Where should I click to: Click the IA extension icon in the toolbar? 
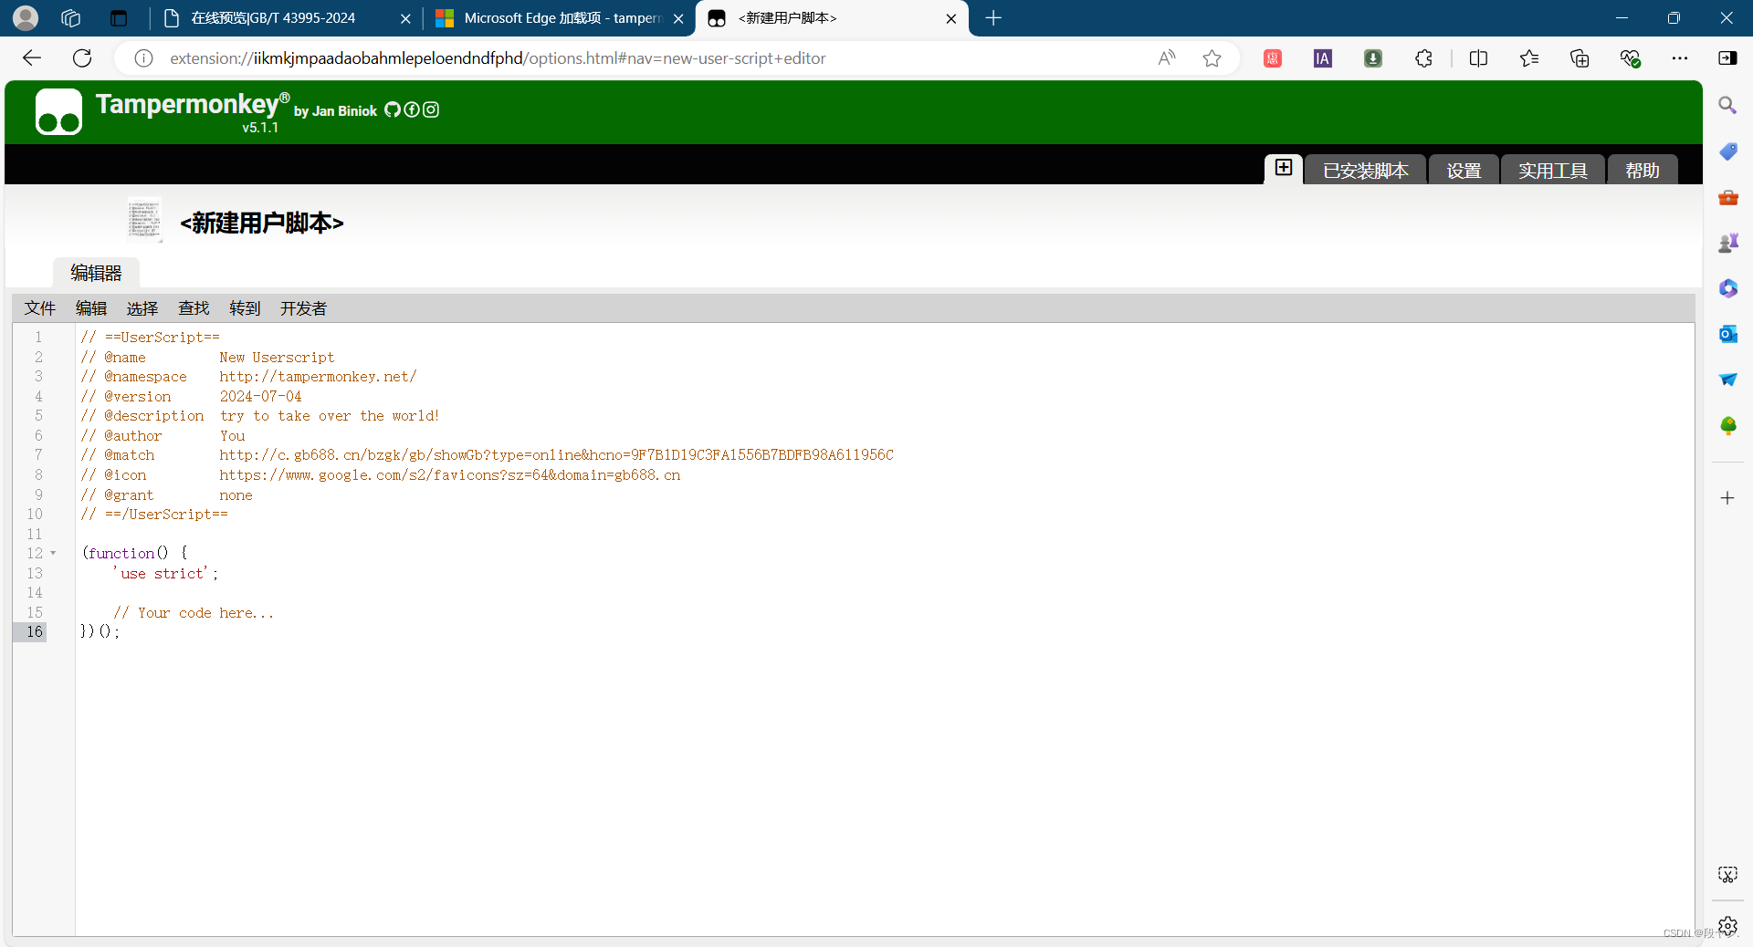click(1322, 57)
